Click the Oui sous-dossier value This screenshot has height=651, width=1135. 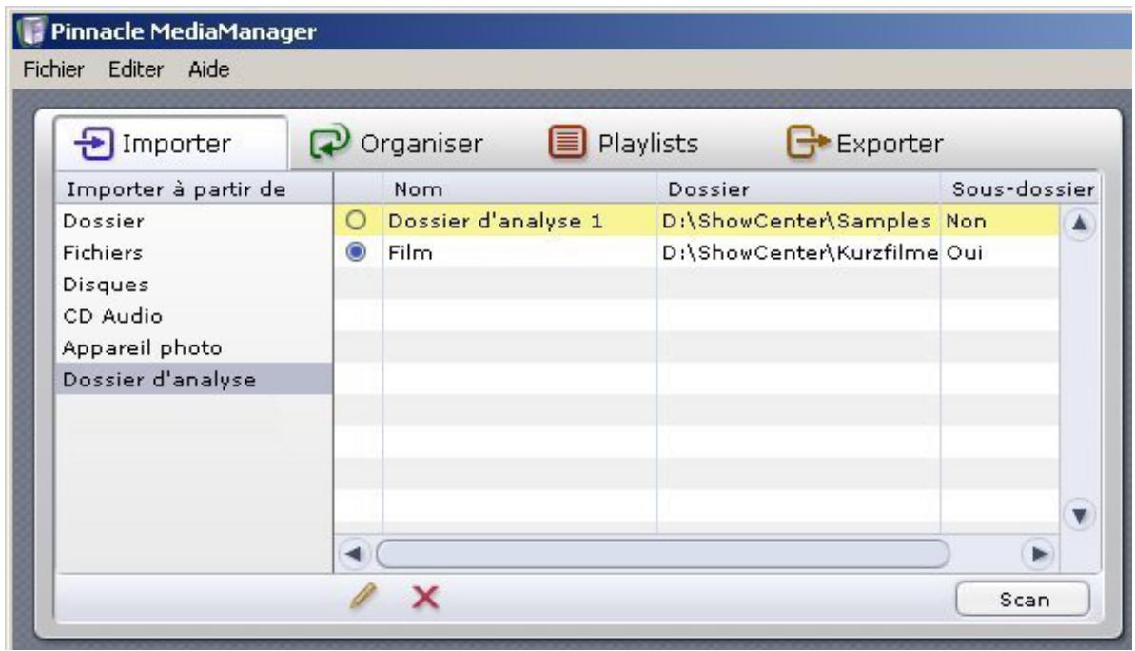(1000, 253)
